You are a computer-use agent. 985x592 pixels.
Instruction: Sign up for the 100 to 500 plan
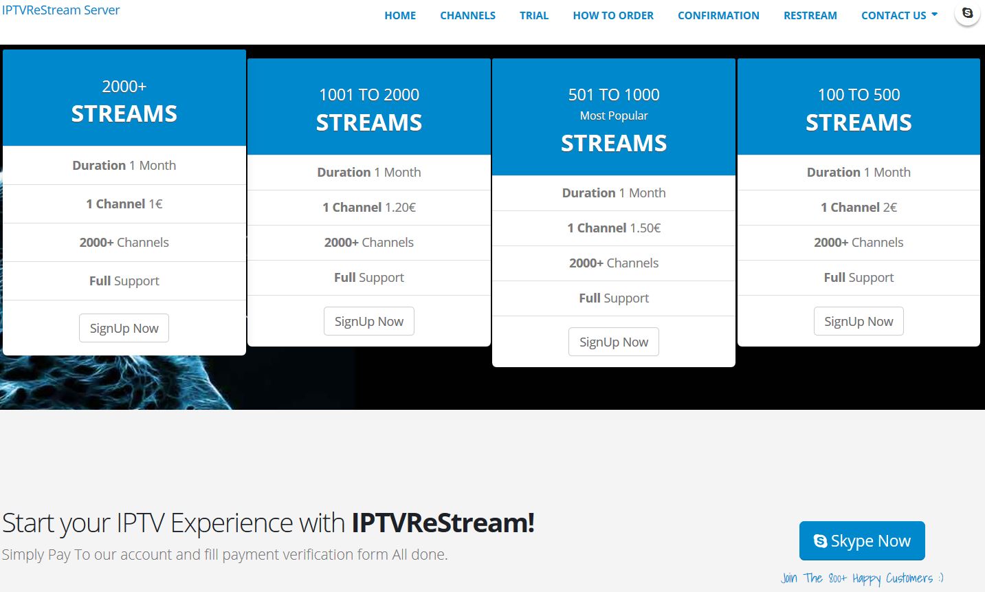pyautogui.click(x=859, y=322)
